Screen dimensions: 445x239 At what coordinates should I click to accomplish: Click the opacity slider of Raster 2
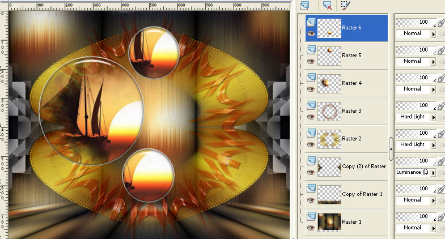[416, 133]
